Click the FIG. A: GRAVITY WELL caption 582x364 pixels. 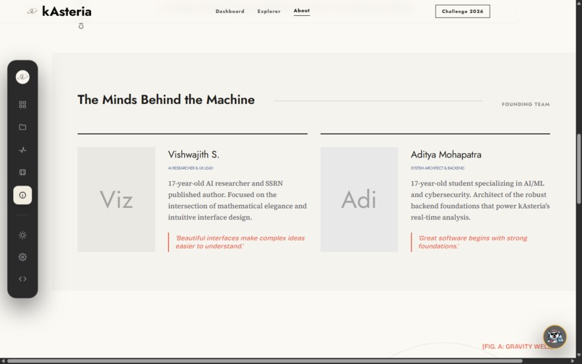click(518, 347)
